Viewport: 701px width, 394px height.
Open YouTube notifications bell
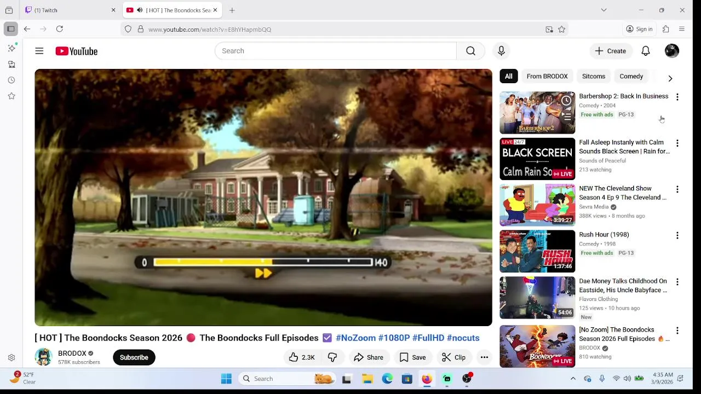point(646,51)
